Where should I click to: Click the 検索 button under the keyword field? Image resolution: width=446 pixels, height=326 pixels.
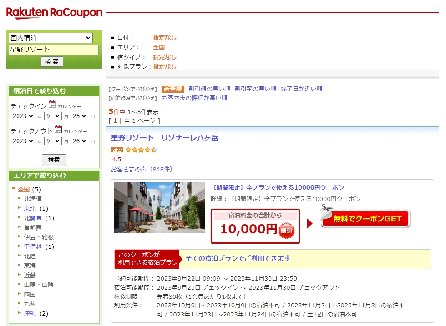pos(52,61)
